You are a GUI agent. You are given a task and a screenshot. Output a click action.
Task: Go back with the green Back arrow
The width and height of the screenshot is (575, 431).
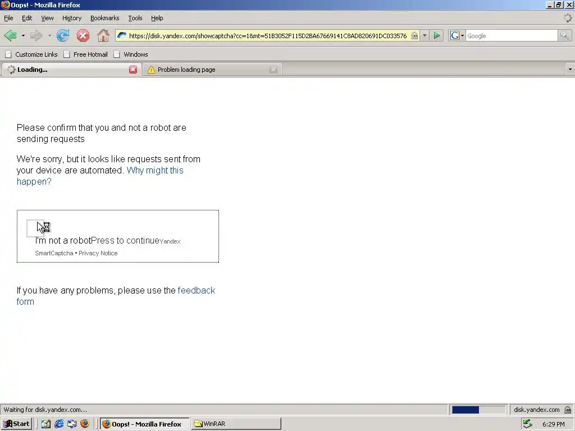pos(10,35)
